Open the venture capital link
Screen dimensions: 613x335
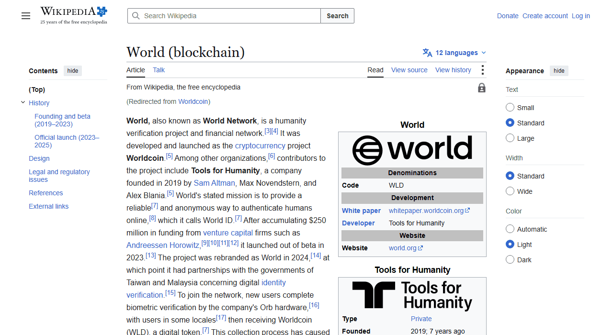point(228,233)
